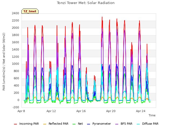Screen dimensions: 172x129
Task: Toggle the Pyranometer legend label
Action: click(x=102, y=124)
